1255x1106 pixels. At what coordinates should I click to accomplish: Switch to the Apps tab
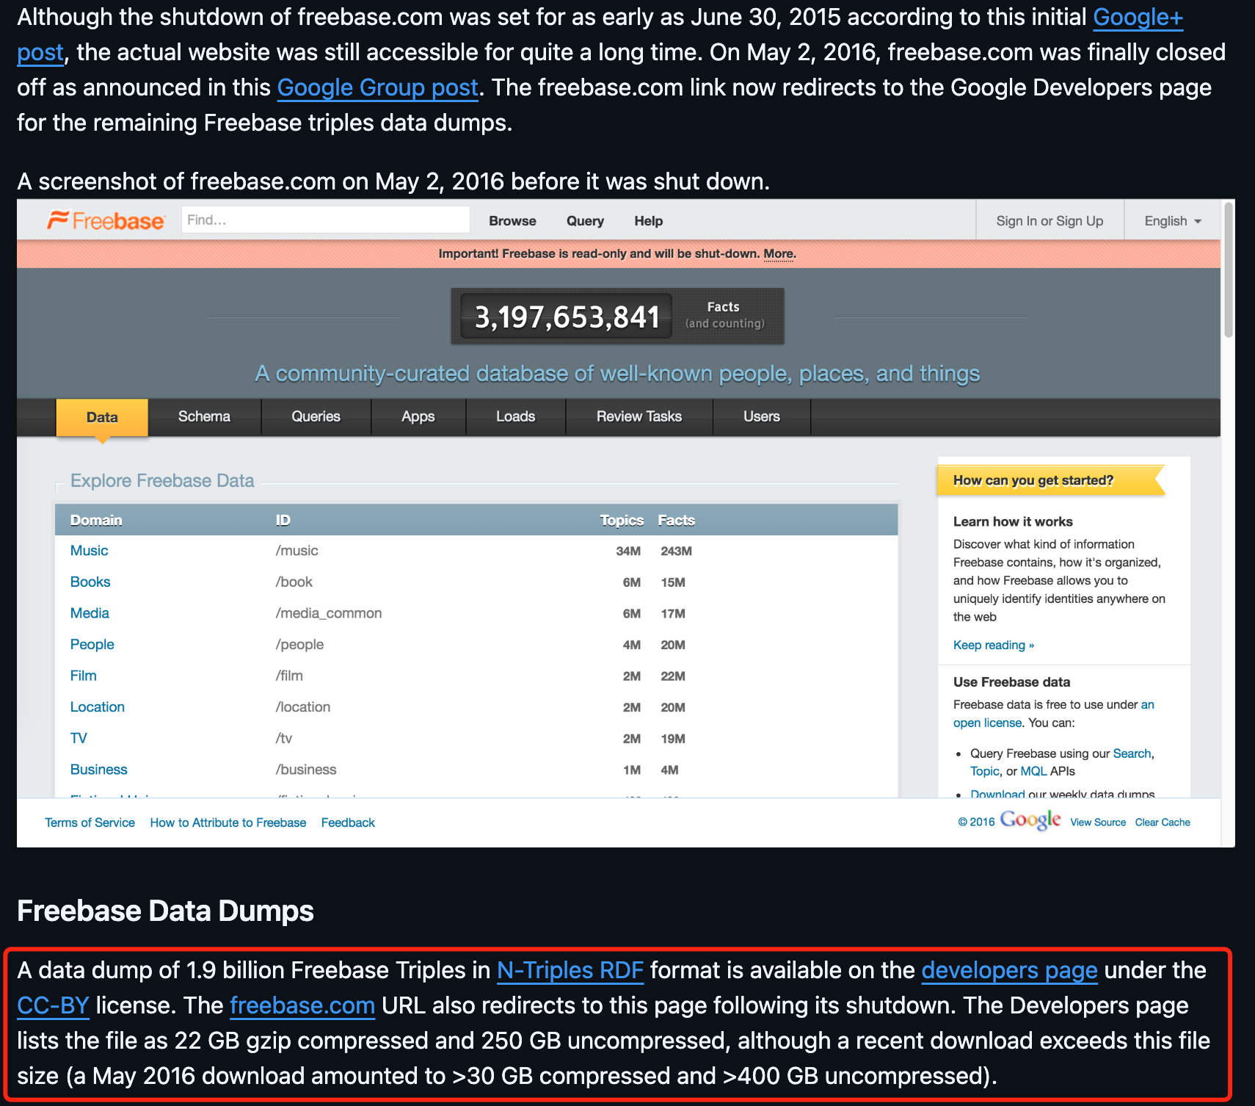click(418, 416)
